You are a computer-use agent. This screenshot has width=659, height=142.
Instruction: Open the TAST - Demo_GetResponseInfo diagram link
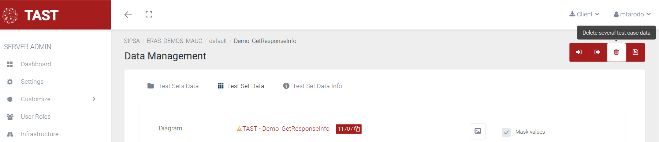click(x=283, y=129)
